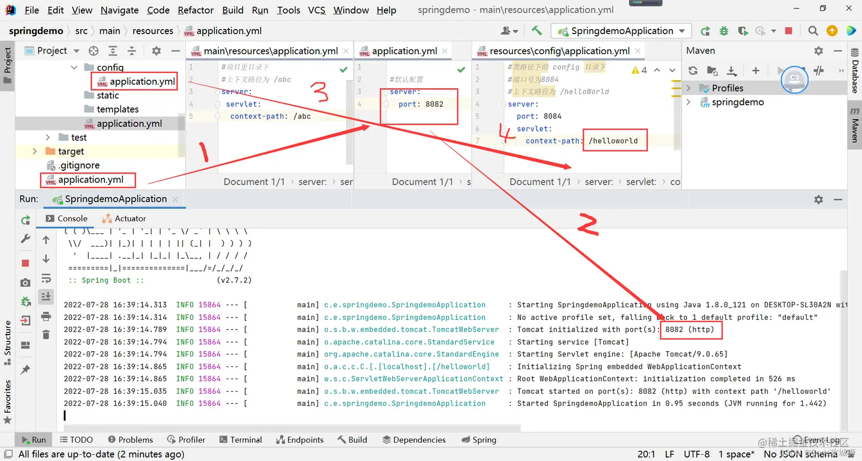Open the Refactor menu
This screenshot has width=862, height=461.
pyautogui.click(x=196, y=10)
